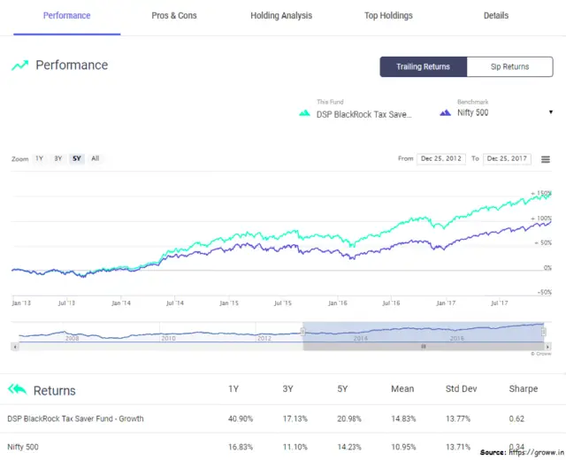Click the From date field Dec 25, 2012
The image size is (566, 460).
(x=441, y=159)
